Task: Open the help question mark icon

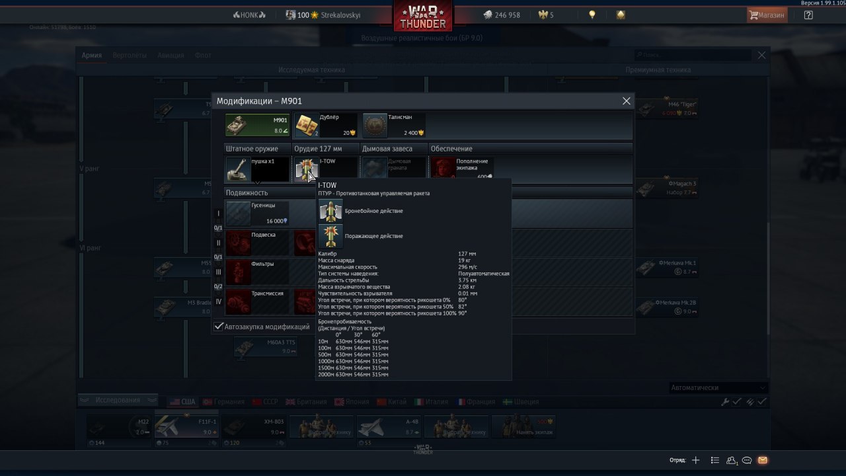Action: click(x=808, y=15)
